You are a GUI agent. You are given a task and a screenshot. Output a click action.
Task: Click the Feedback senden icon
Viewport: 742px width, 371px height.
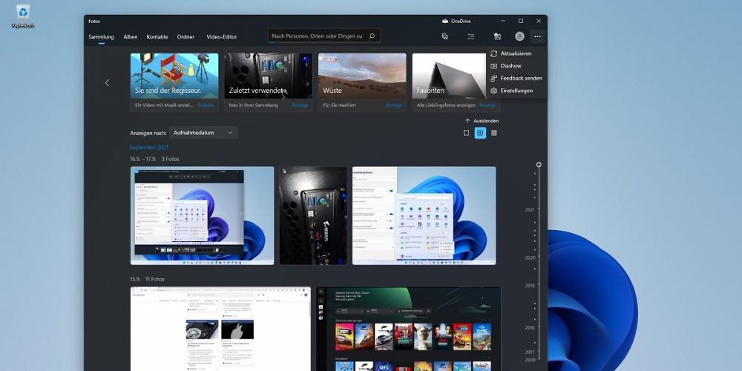tap(494, 78)
